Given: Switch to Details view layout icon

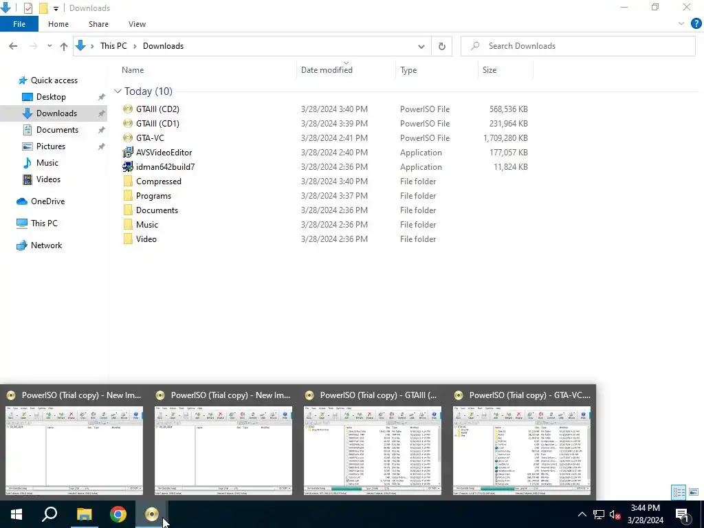Looking at the screenshot, I should coord(679,492).
